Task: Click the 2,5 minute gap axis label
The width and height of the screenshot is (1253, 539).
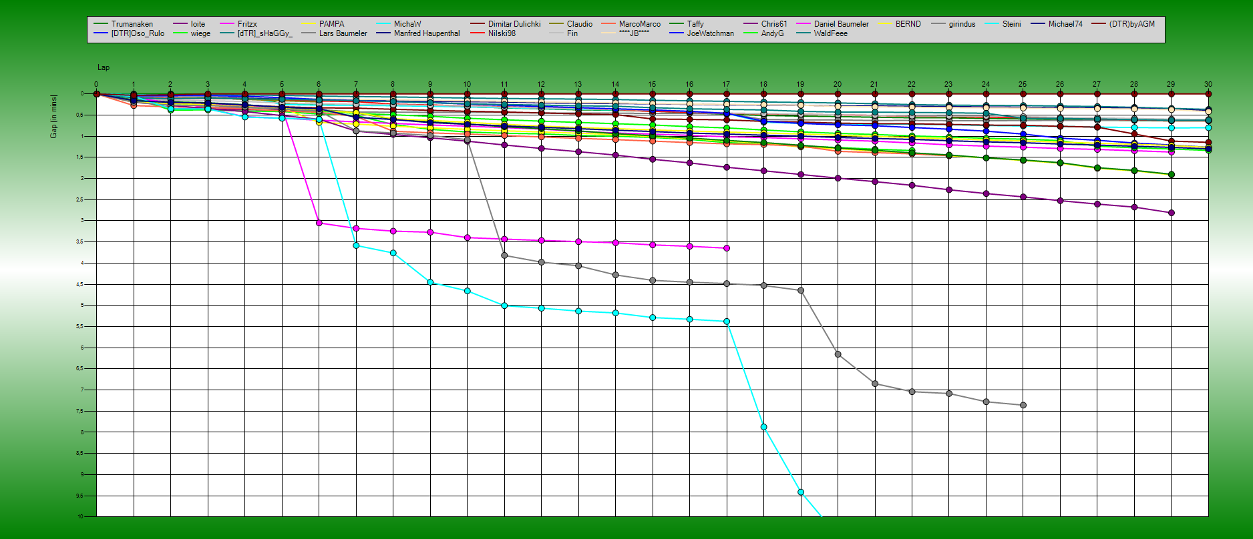Action: [80, 199]
